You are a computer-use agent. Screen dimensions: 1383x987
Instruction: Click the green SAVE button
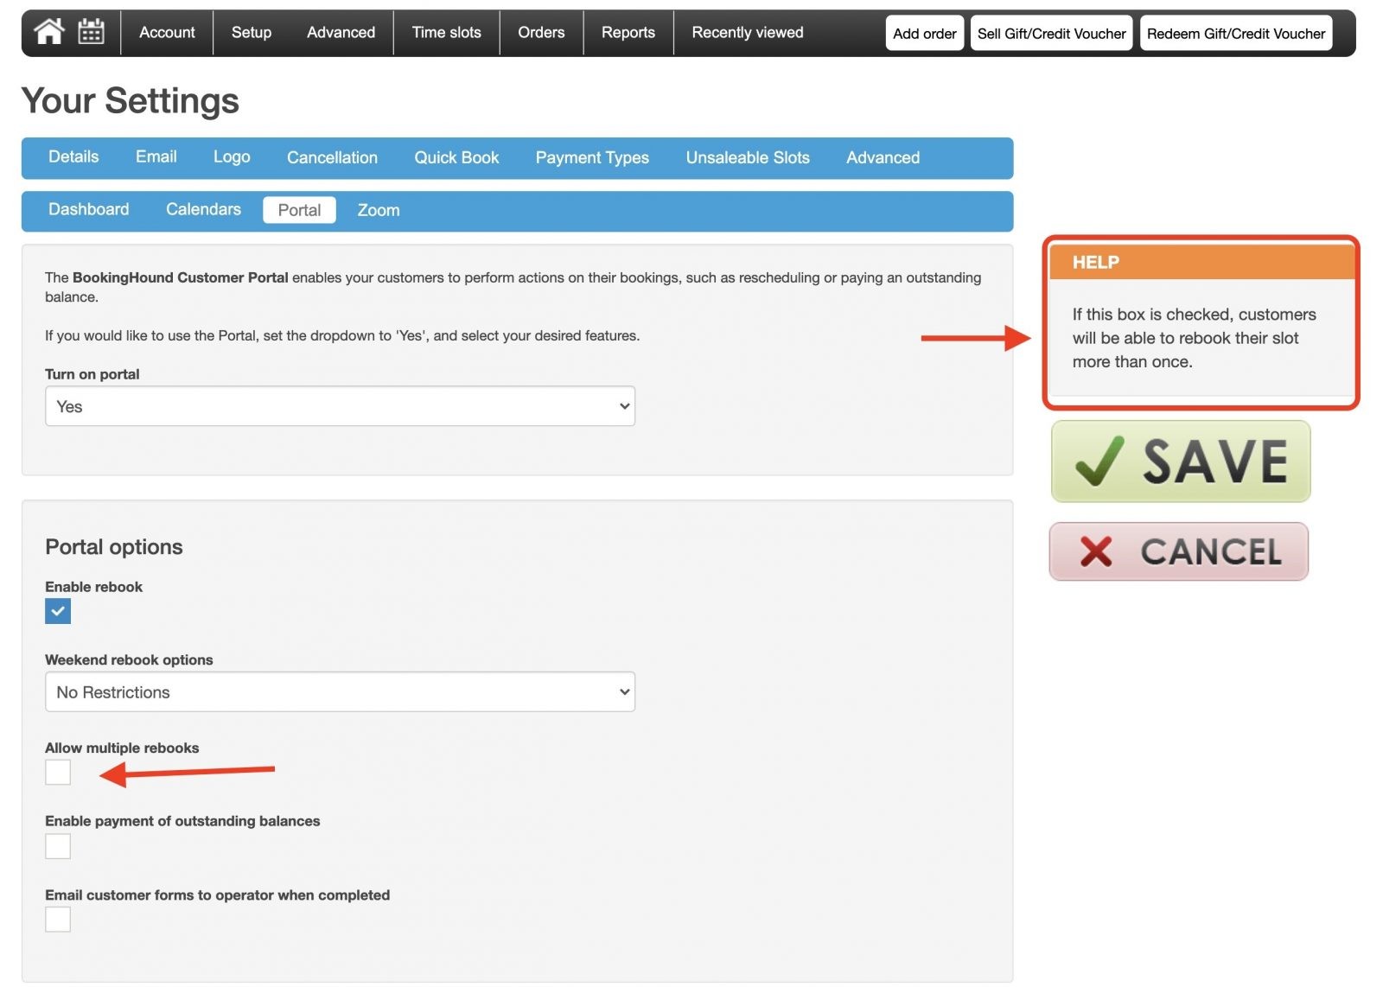click(x=1181, y=462)
